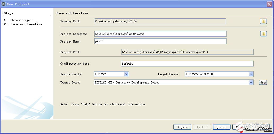The image size is (274, 134).
Task: Close the New Project dialog window
Action: point(269,4)
